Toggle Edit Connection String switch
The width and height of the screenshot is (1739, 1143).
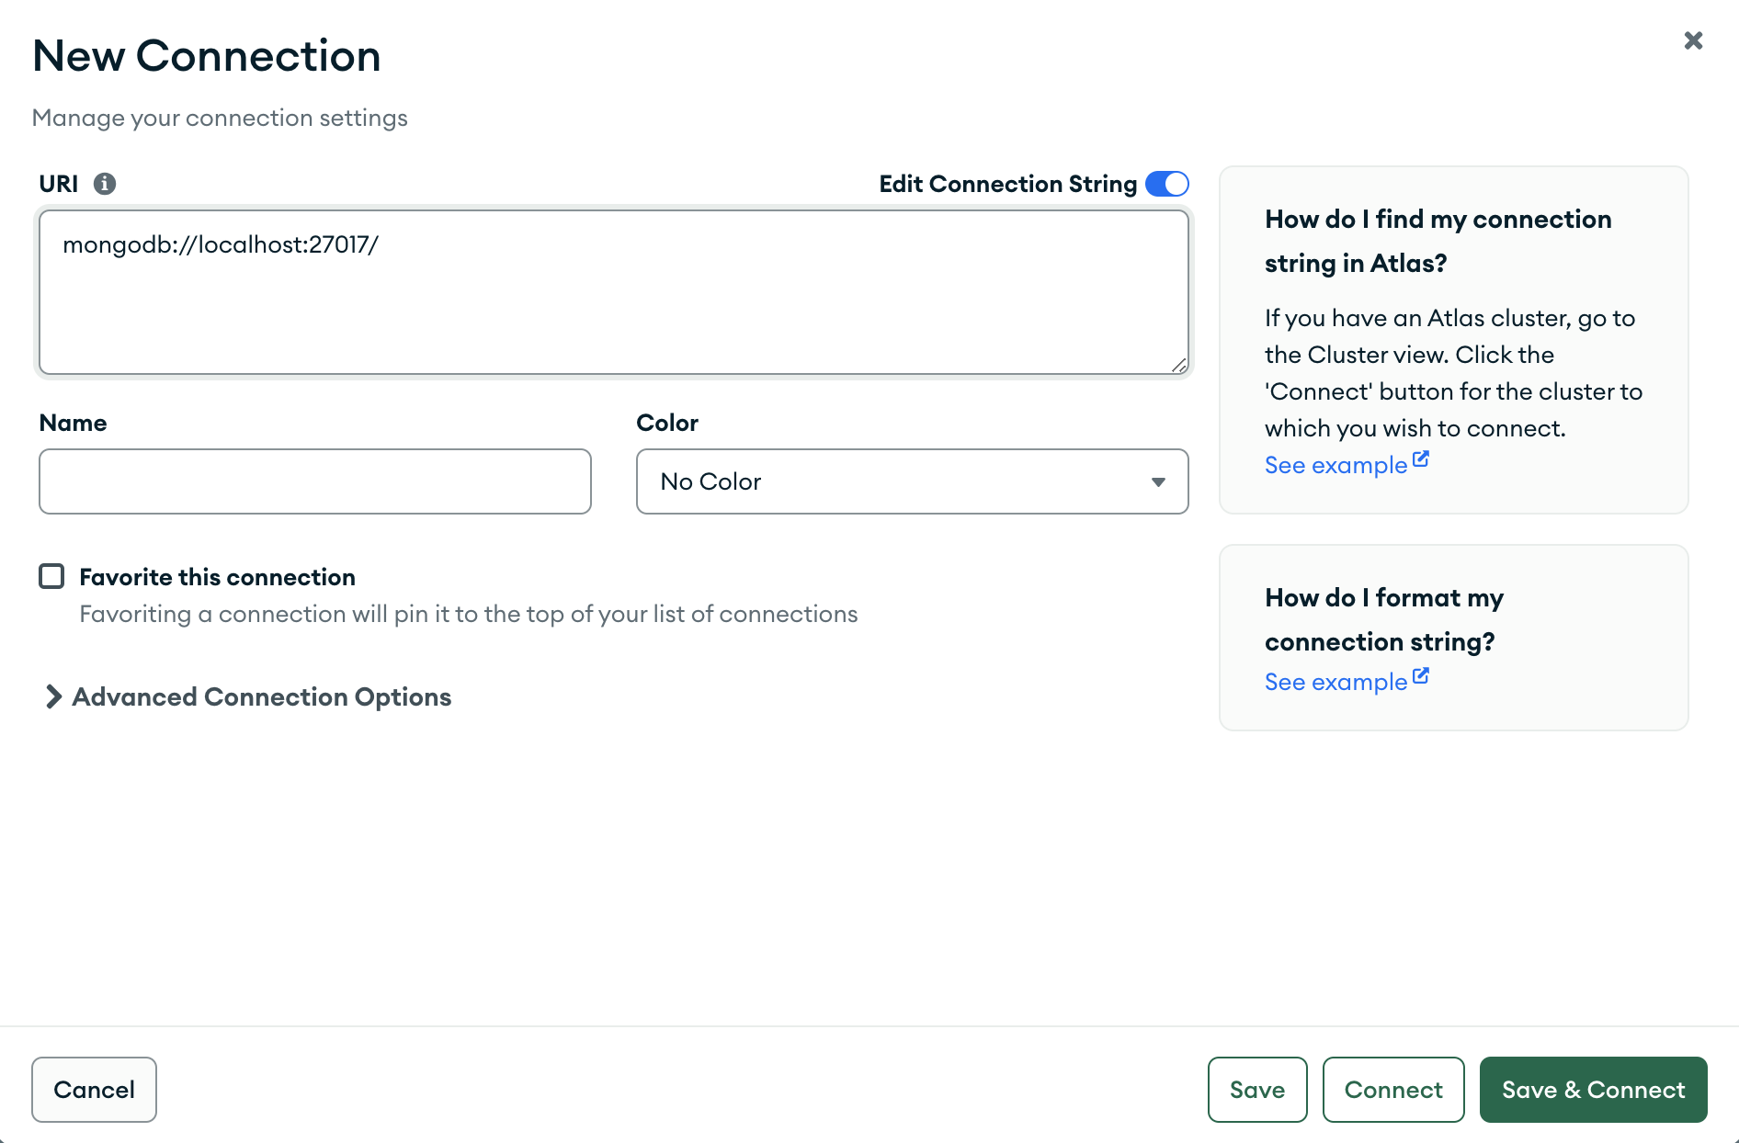(1167, 184)
